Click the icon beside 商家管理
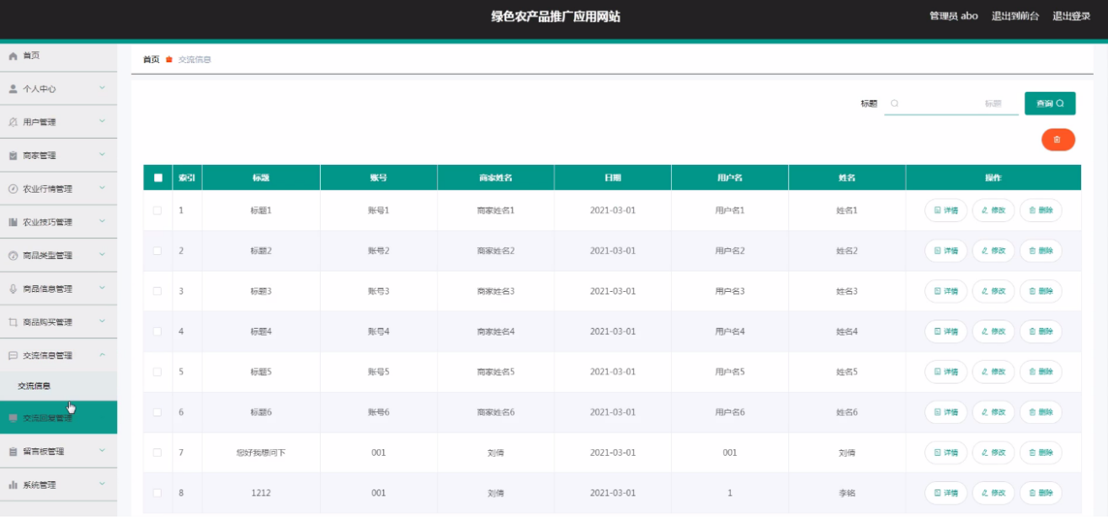The height and width of the screenshot is (519, 1108). pyautogui.click(x=13, y=156)
